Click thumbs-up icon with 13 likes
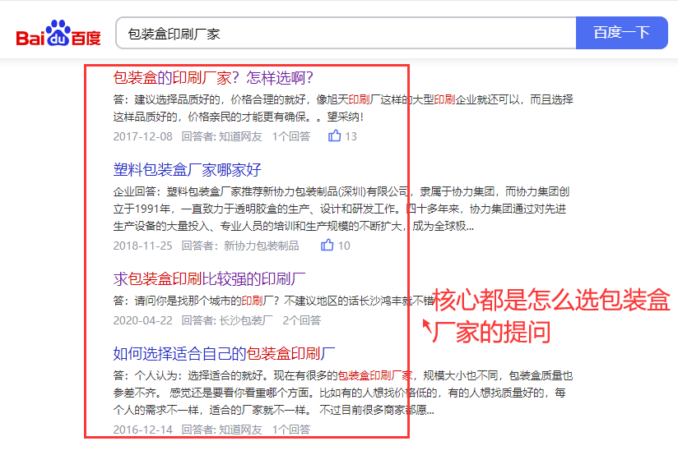This screenshot has width=678, height=455. point(334,136)
